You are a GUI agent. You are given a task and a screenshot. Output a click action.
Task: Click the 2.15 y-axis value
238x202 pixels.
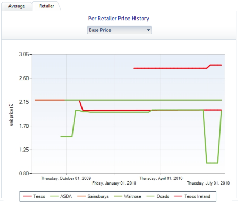click(24, 102)
